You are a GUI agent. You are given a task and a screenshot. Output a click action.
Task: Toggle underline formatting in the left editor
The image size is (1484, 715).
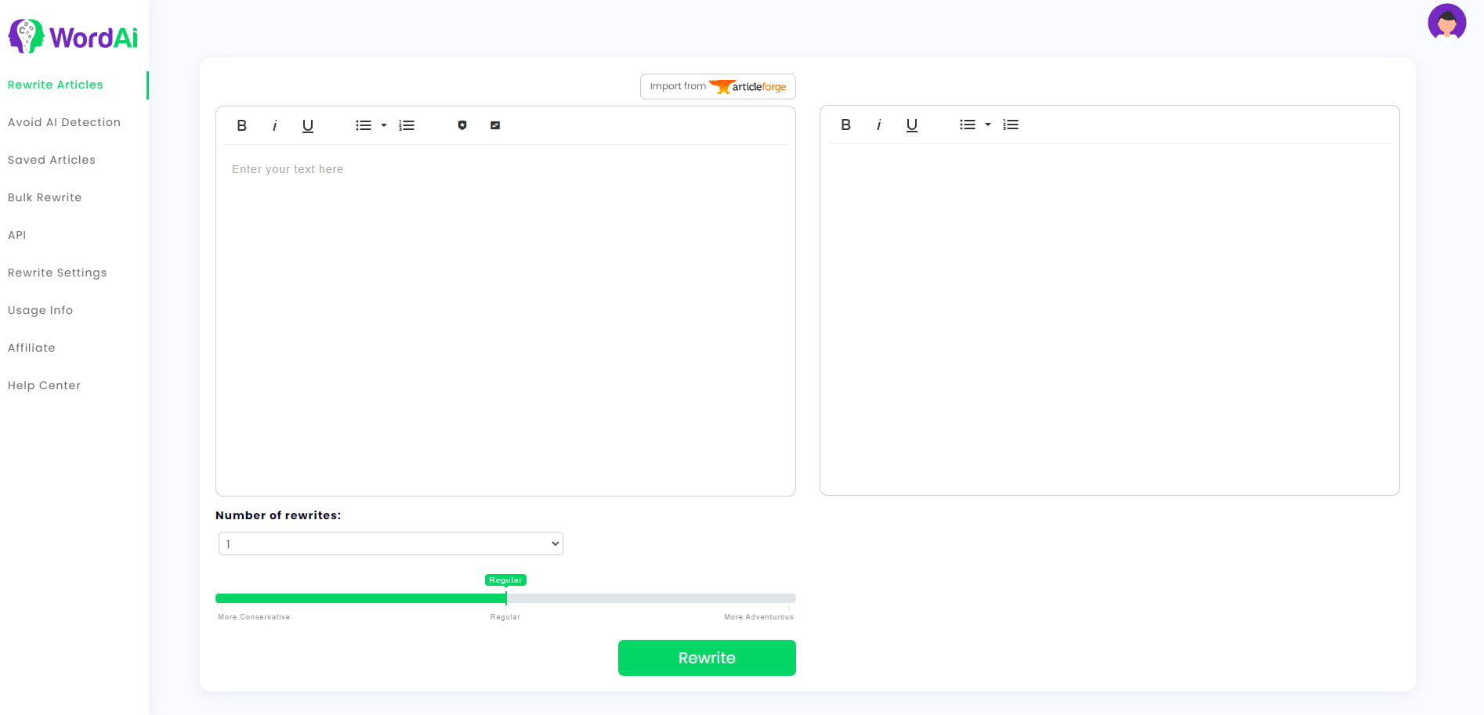[307, 125]
